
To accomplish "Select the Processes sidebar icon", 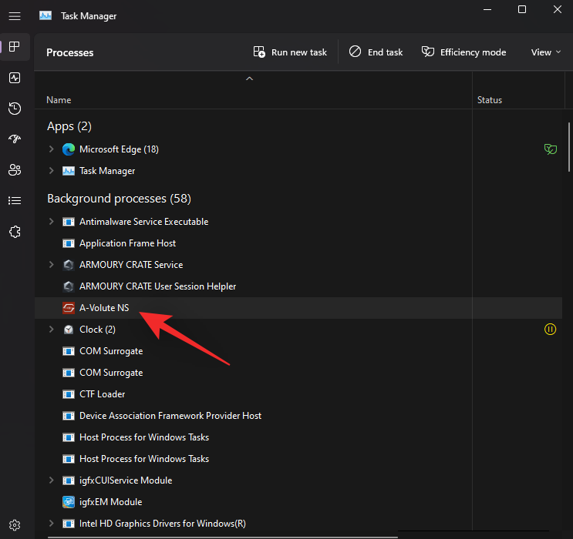I will tap(15, 47).
